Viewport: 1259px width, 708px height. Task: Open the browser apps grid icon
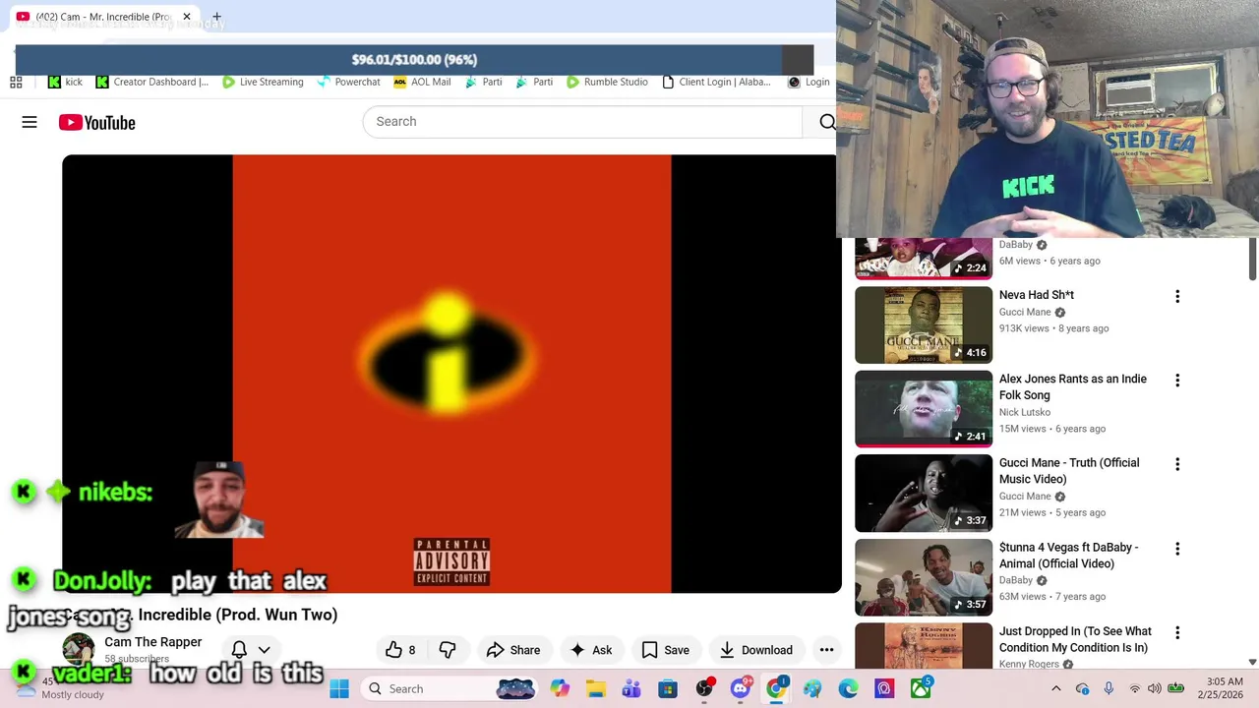[16, 83]
